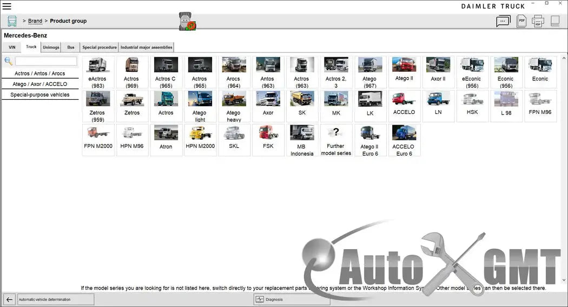Click Automatic vehicle determination button
Screen dimensions: 568x307
(x=56, y=299)
